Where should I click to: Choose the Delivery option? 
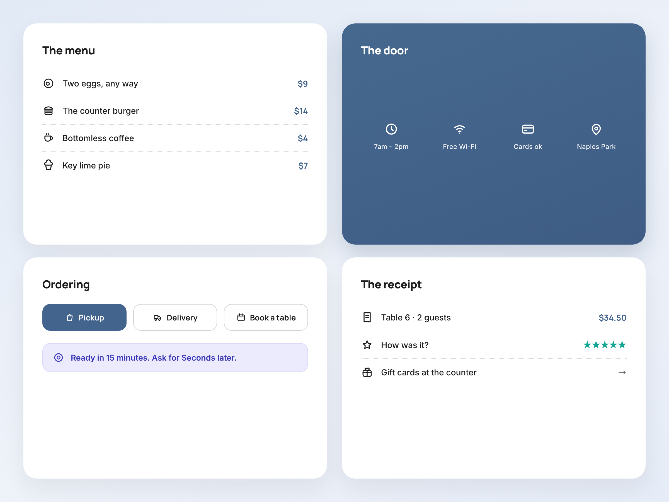coord(175,317)
